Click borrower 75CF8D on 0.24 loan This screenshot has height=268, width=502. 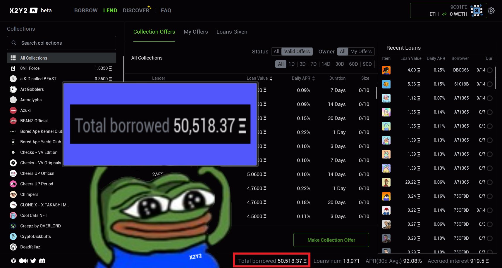[x=461, y=196]
